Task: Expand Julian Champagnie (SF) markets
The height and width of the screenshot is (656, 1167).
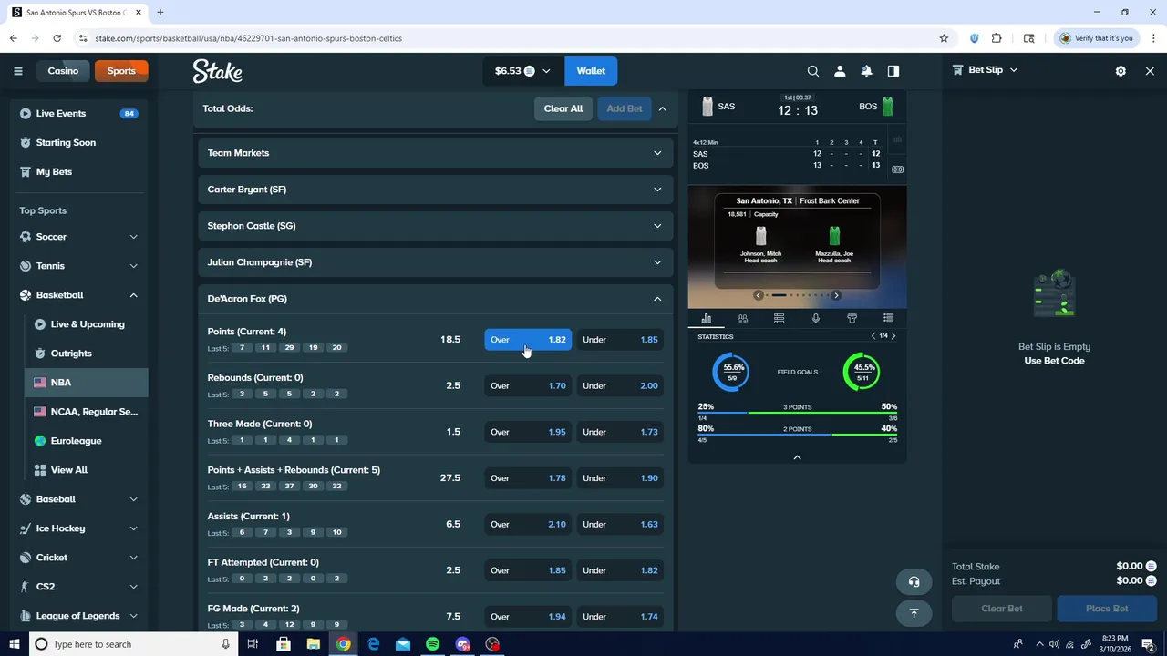Action: pos(436,262)
